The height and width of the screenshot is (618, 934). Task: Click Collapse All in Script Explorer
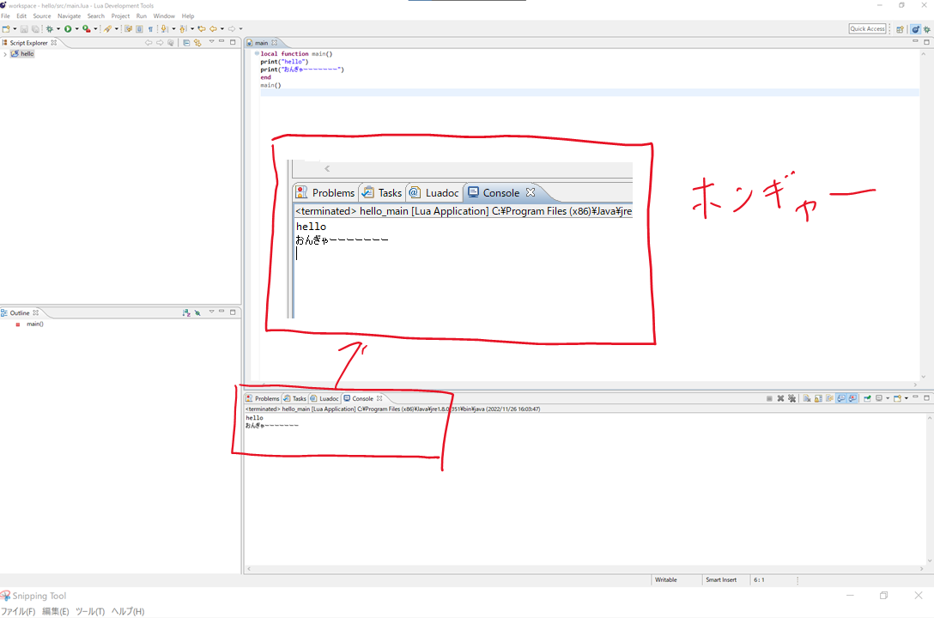[186, 43]
